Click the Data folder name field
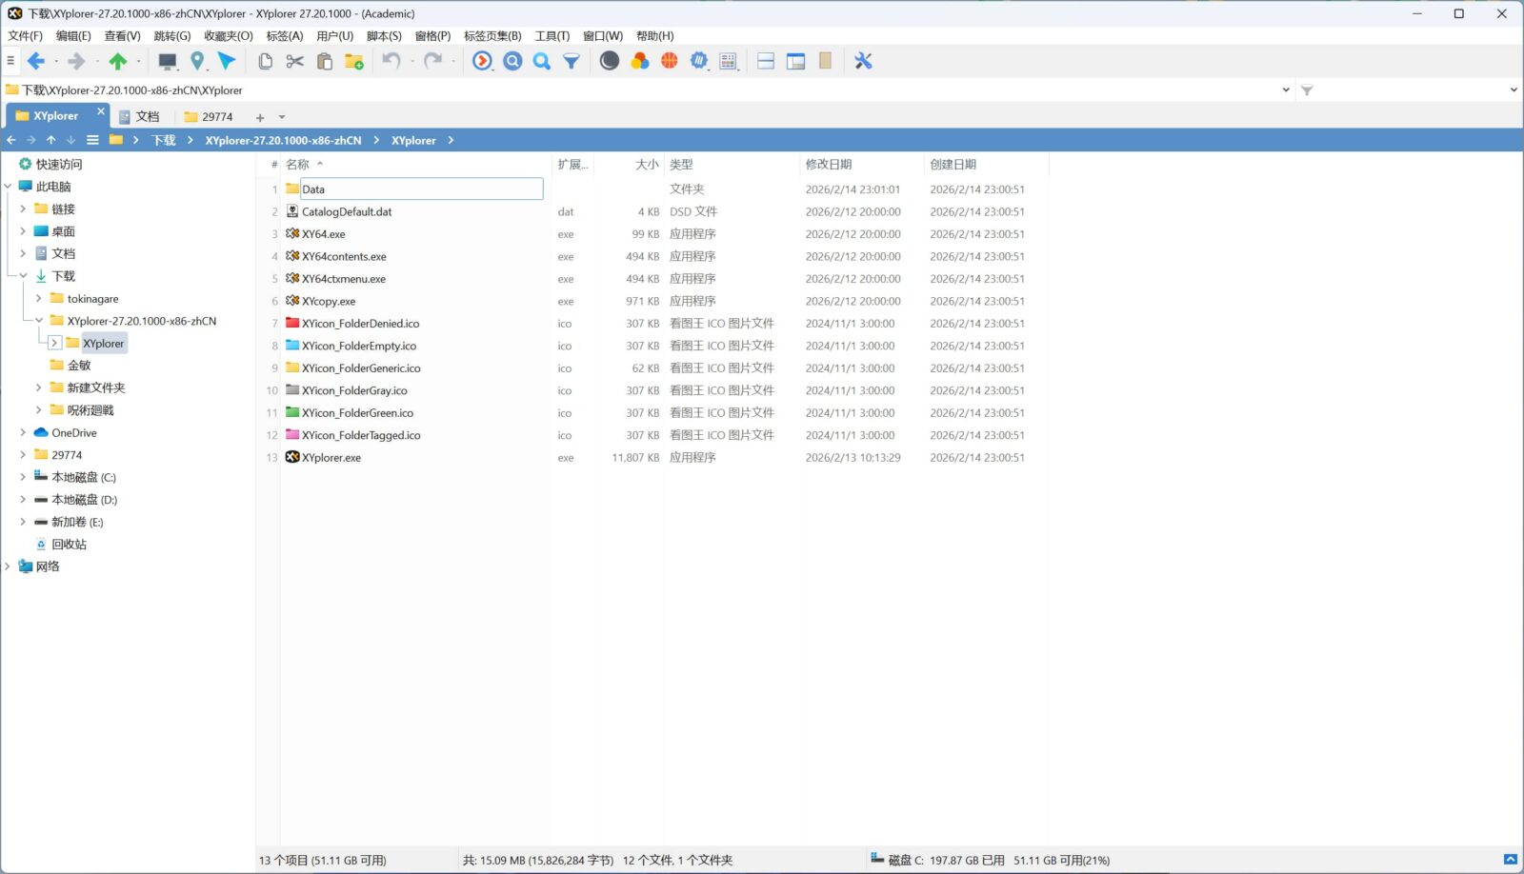The width and height of the screenshot is (1524, 874). (x=422, y=189)
